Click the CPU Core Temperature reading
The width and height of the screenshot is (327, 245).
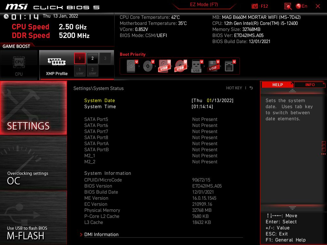point(149,17)
